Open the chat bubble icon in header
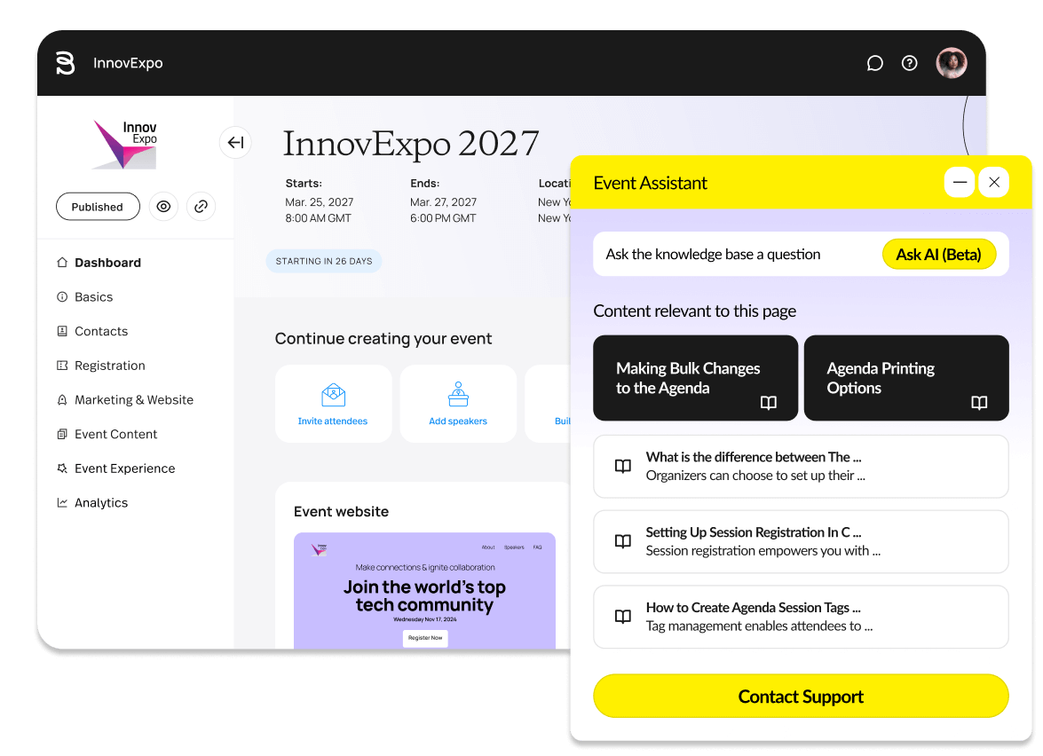Image resolution: width=1043 pixels, height=756 pixels. tap(874, 63)
